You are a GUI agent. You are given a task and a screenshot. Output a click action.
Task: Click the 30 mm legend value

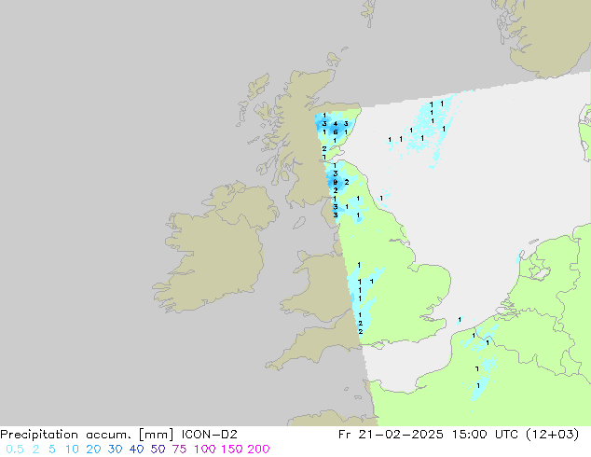[115, 450]
